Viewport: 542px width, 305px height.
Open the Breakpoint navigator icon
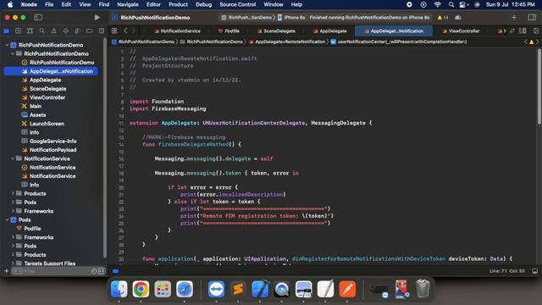coord(89,30)
